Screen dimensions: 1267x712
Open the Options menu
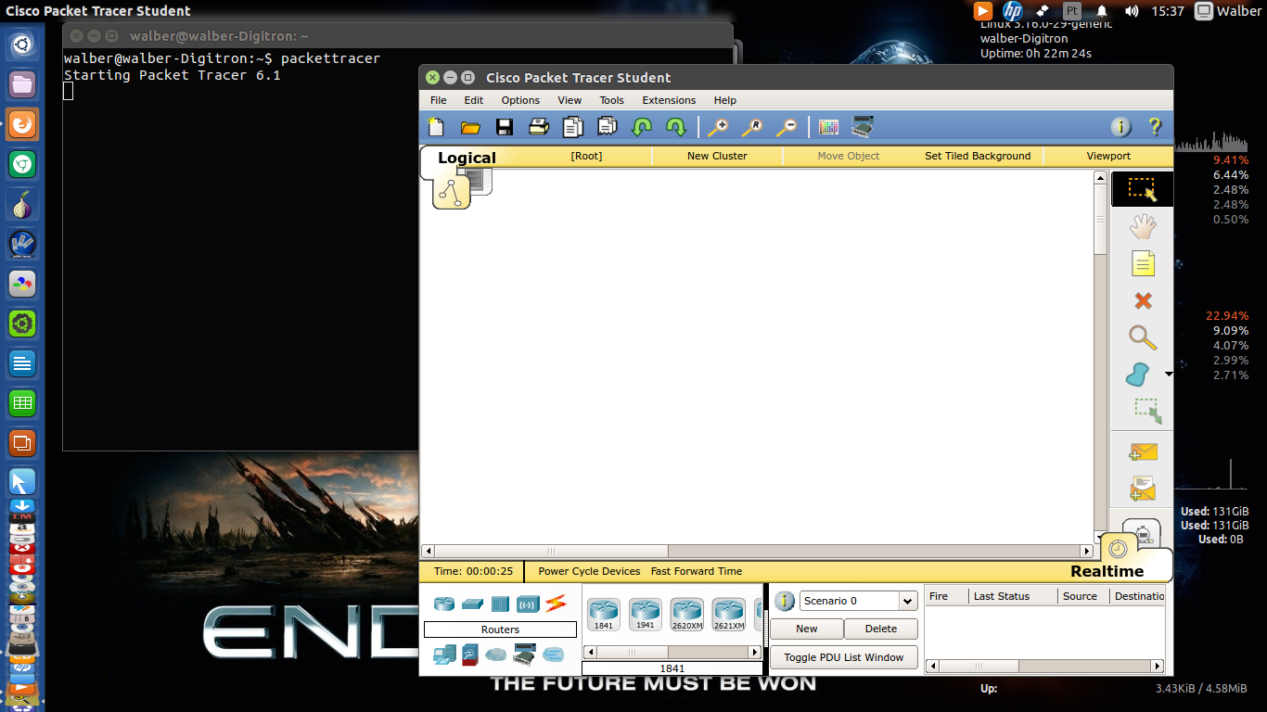520,100
